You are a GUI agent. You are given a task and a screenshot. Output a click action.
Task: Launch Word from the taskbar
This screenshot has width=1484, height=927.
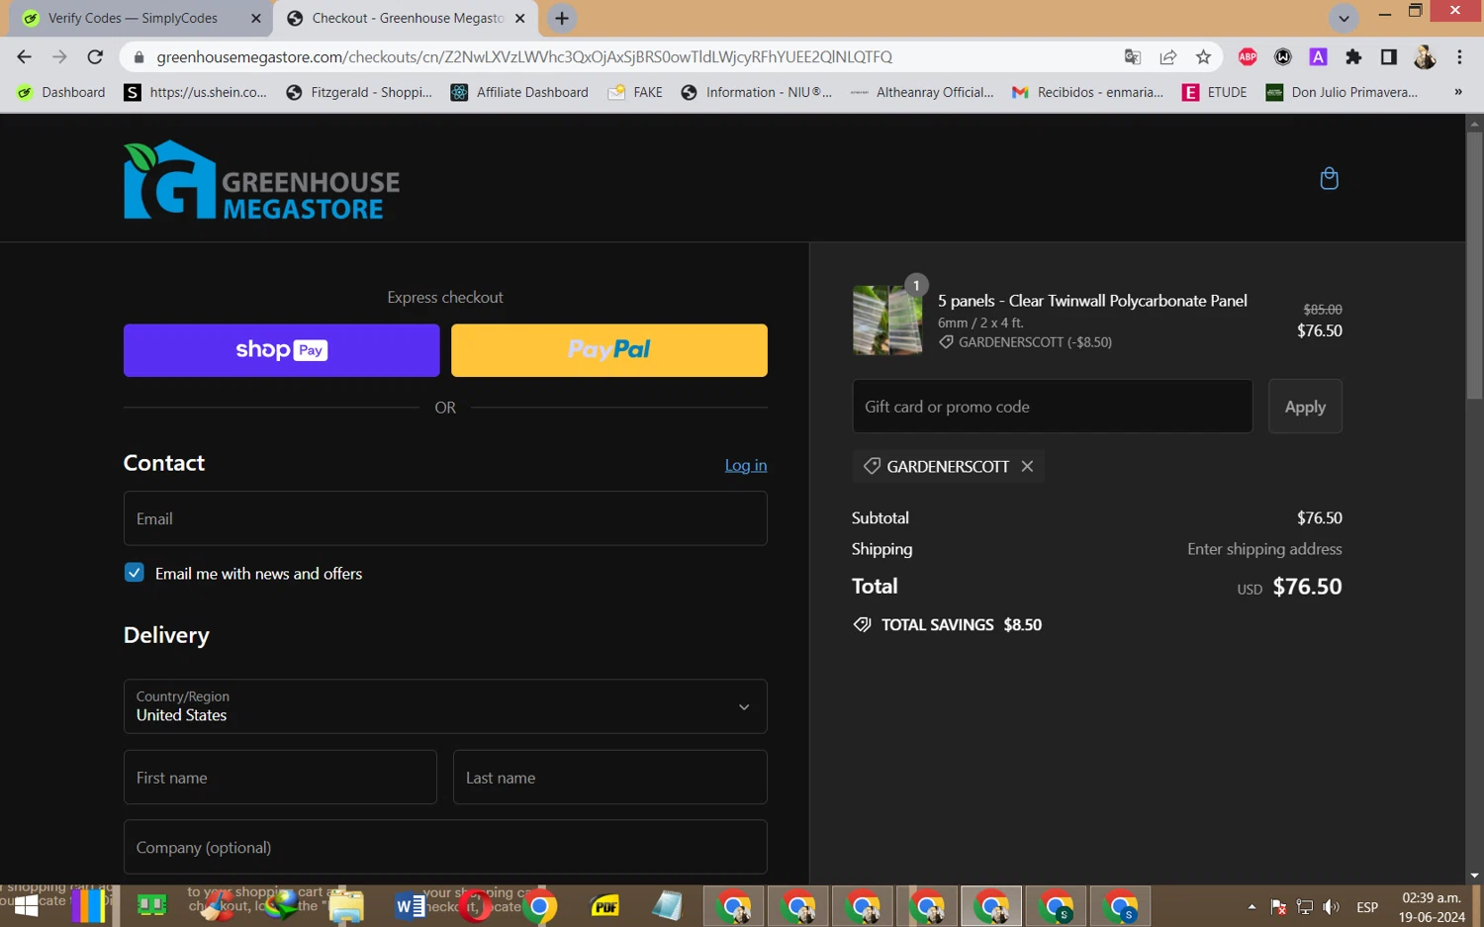(x=411, y=905)
